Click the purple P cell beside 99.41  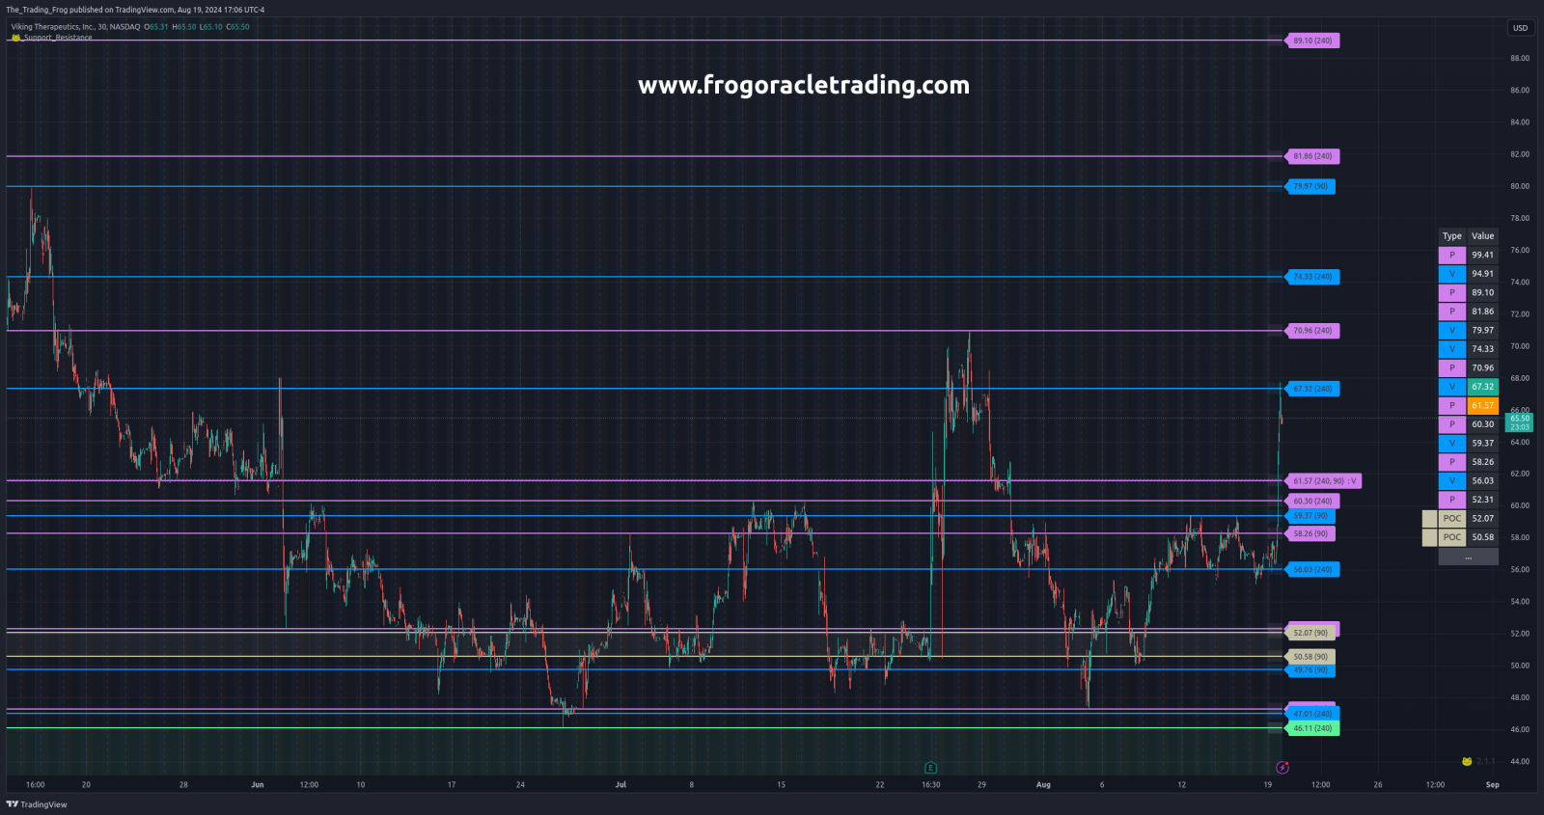tap(1452, 256)
